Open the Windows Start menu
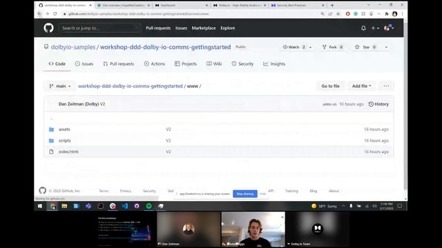The height and width of the screenshot is (248, 442). 40,206
